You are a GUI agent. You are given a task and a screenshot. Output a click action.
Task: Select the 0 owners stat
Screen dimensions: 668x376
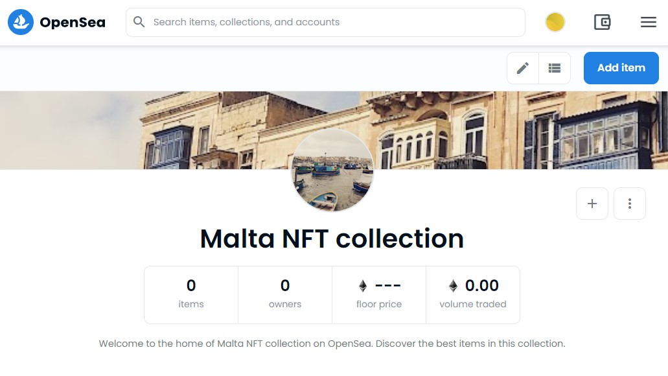(285, 294)
